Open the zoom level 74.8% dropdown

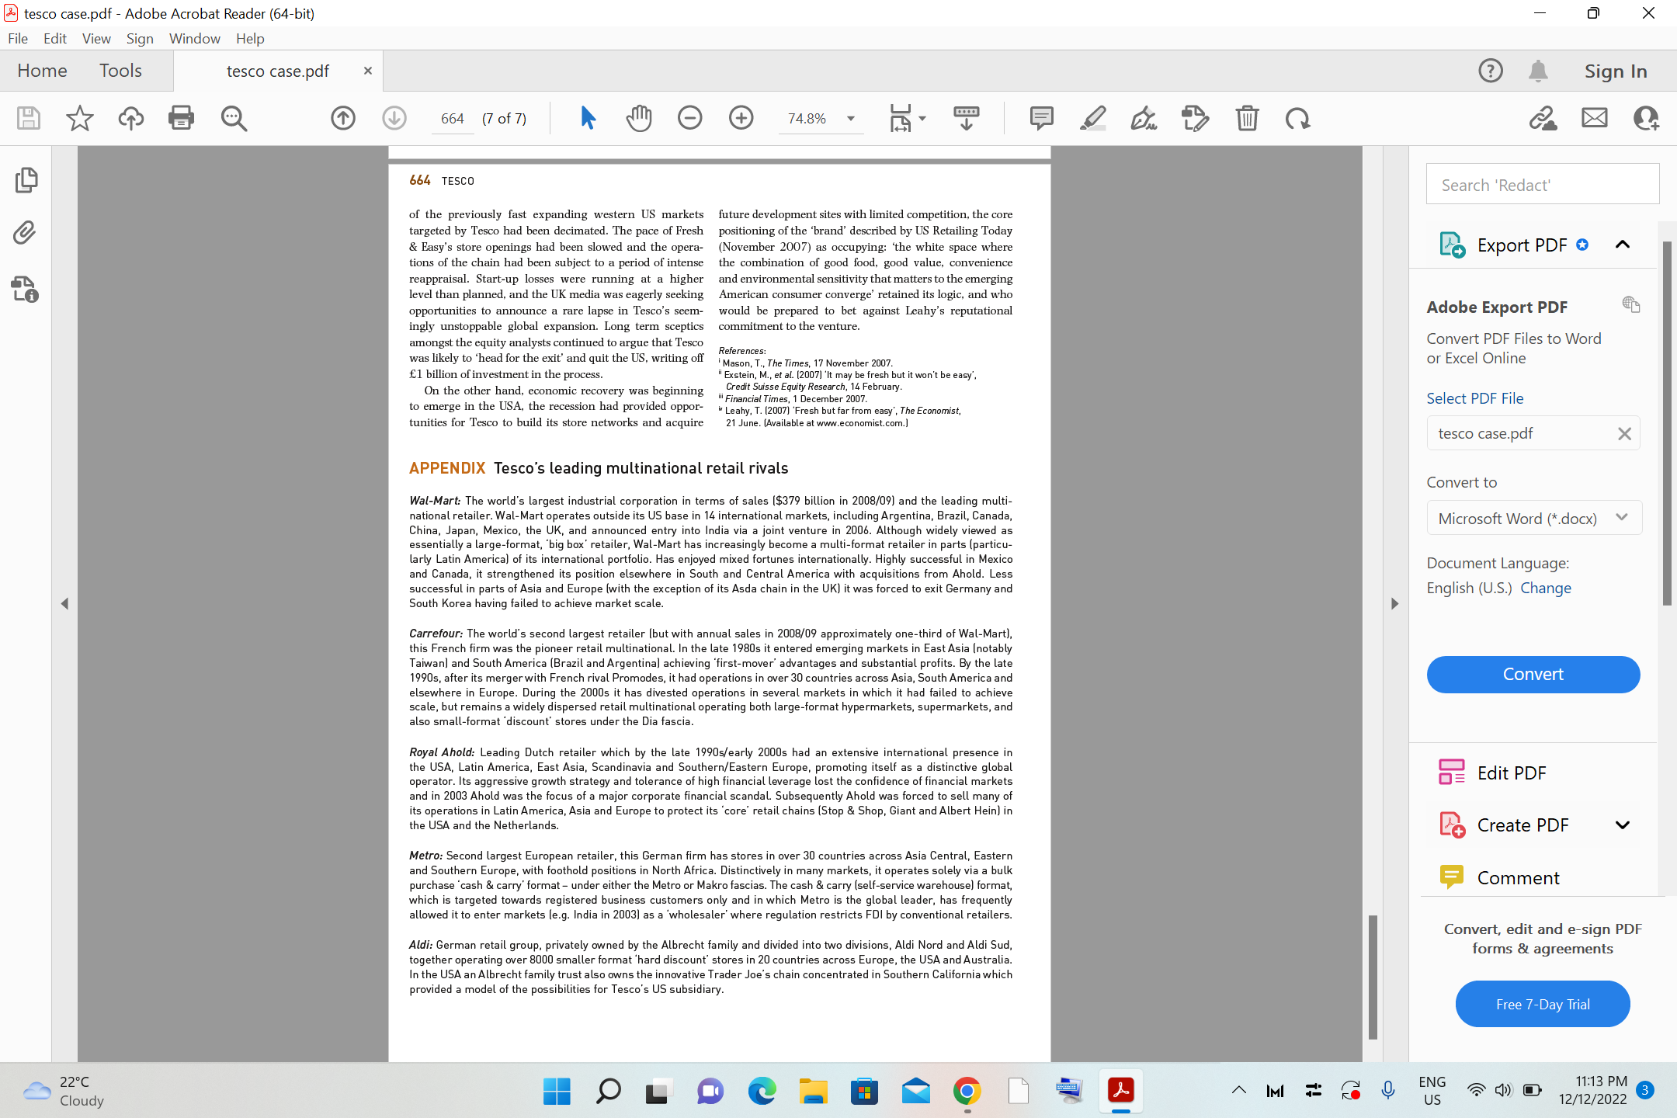[x=851, y=119]
